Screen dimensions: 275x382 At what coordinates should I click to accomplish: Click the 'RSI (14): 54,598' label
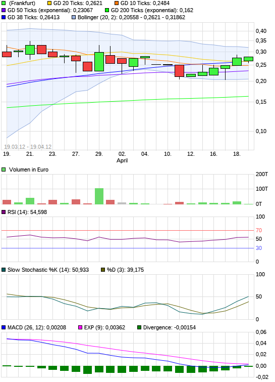tap(27, 212)
